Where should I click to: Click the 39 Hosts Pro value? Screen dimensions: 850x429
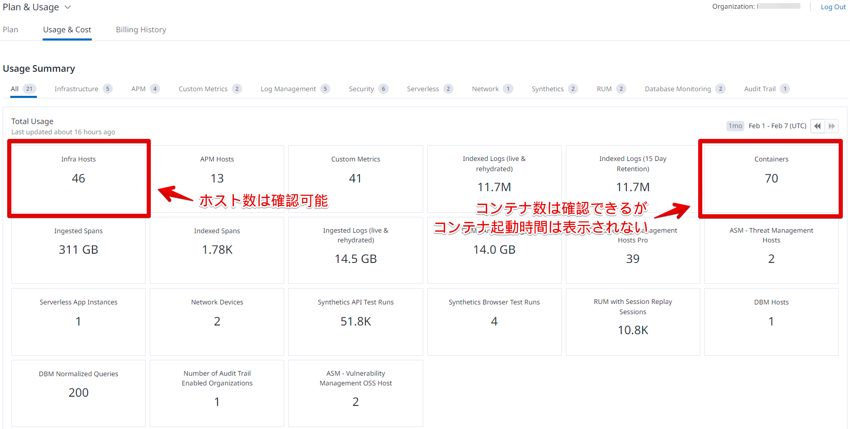tap(632, 259)
